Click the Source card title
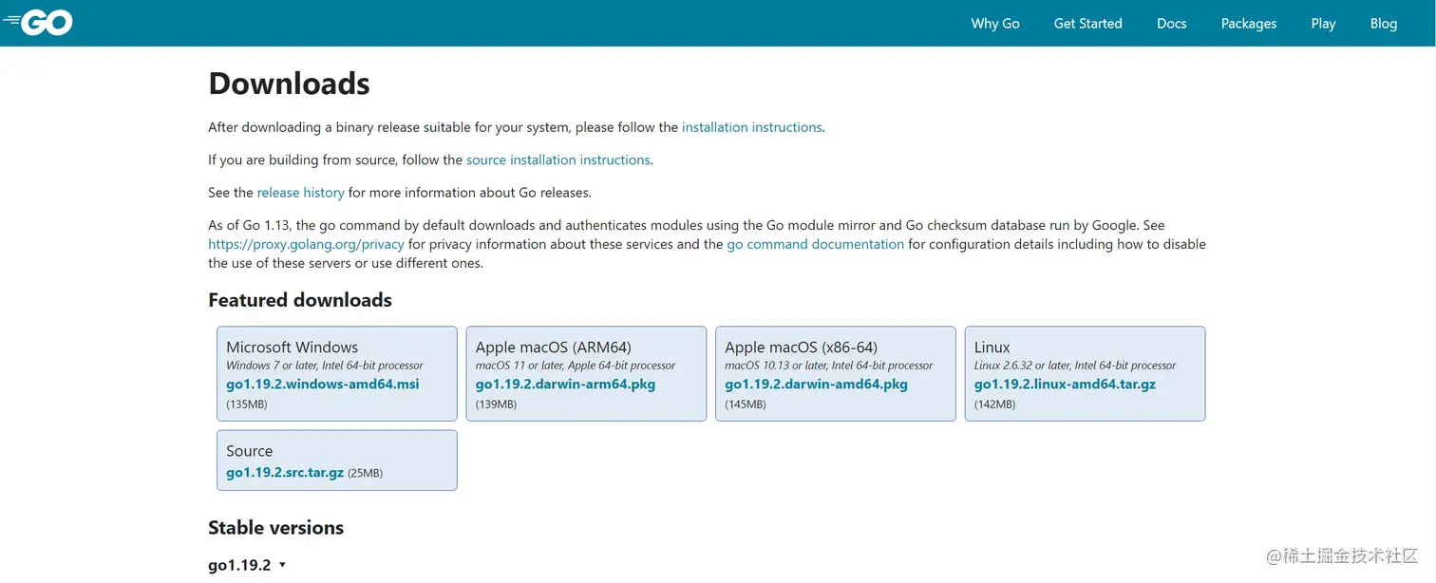 249,451
